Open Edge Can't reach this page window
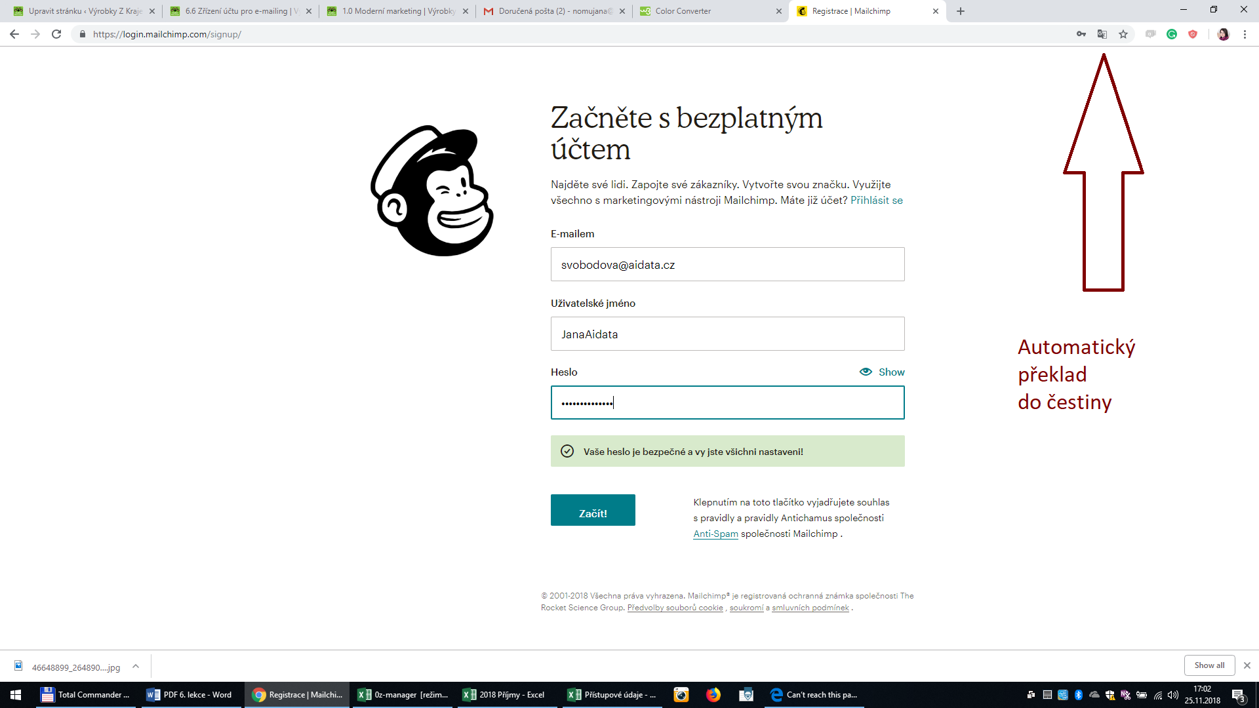This screenshot has width=1259, height=708. coord(814,695)
